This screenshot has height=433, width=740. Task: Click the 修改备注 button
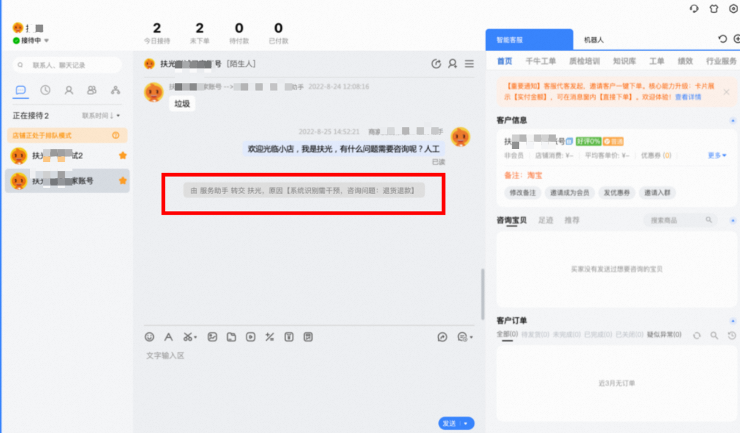pos(522,193)
